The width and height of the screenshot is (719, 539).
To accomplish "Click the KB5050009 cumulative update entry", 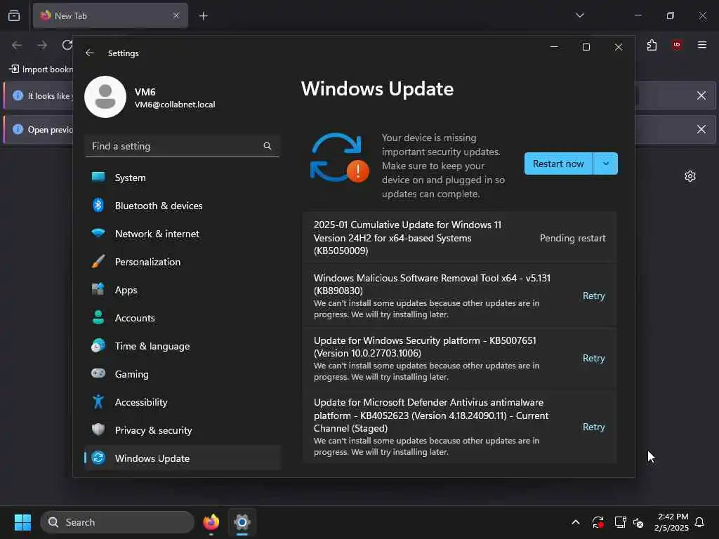I will click(459, 237).
